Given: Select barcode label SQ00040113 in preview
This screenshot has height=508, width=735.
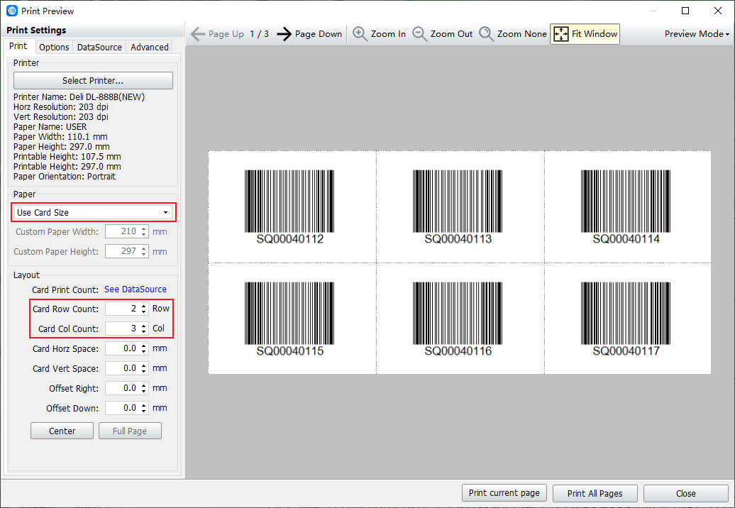Looking at the screenshot, I should (x=458, y=206).
